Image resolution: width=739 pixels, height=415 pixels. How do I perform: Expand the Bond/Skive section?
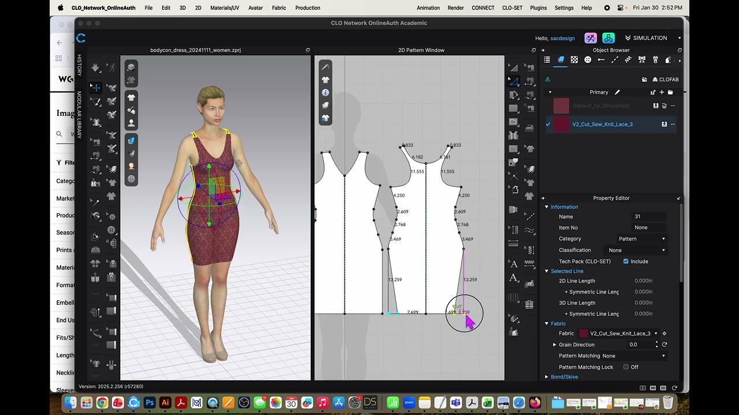click(546, 377)
